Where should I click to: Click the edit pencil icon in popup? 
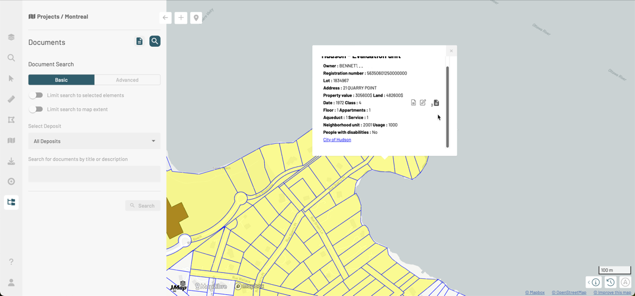tap(423, 103)
